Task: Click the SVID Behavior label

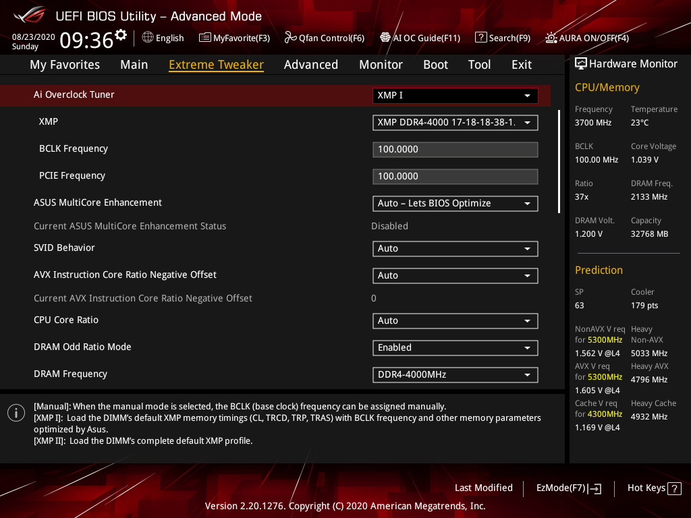Action: 64,248
